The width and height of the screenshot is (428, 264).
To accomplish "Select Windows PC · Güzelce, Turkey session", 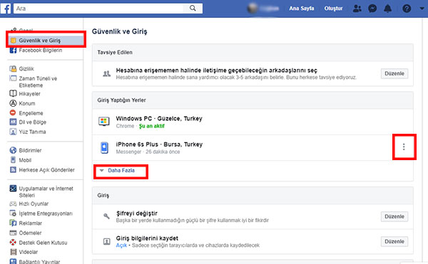I will 159,119.
